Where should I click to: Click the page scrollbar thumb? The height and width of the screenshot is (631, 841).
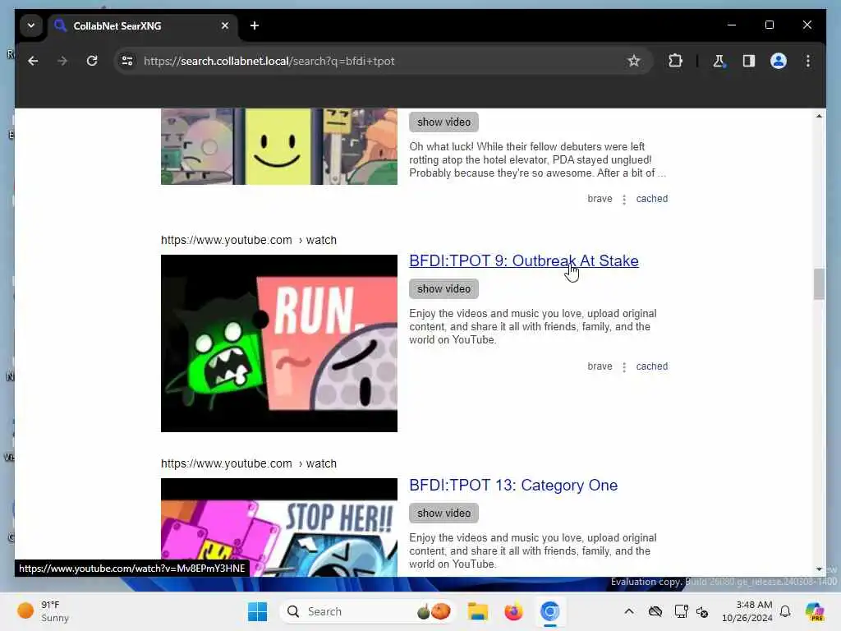coord(819,284)
